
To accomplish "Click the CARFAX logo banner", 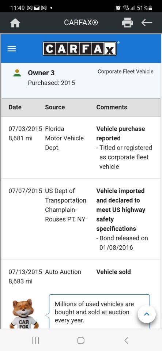I will point(80,49).
